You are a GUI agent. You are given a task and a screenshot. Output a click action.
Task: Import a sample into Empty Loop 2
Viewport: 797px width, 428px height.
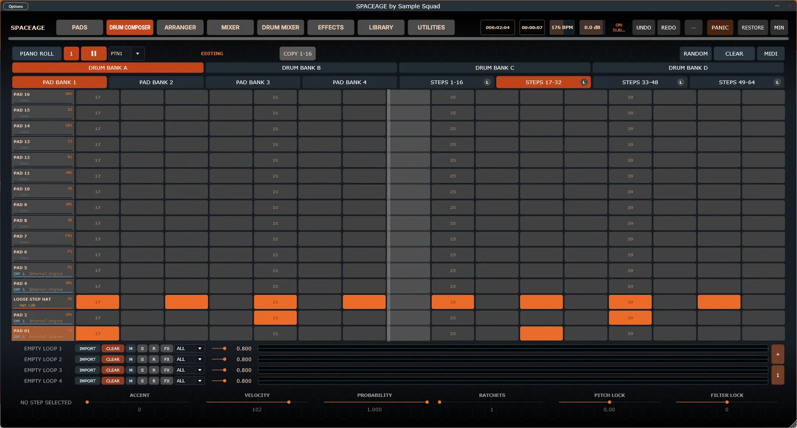88,360
